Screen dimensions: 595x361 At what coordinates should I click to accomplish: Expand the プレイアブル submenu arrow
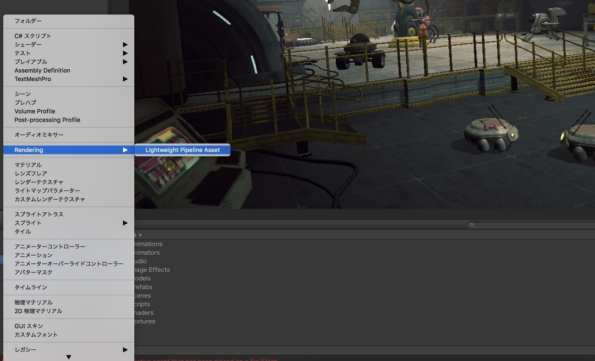point(125,62)
